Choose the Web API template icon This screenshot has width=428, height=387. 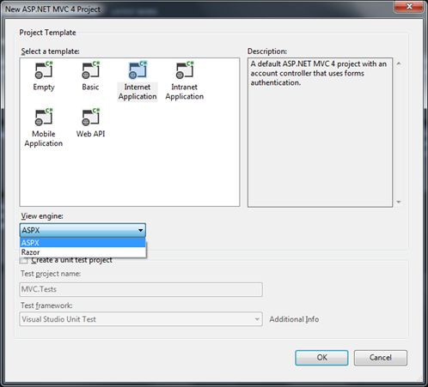[x=90, y=118]
